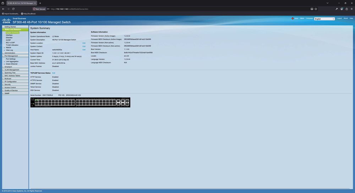Open the About link

point(346,18)
